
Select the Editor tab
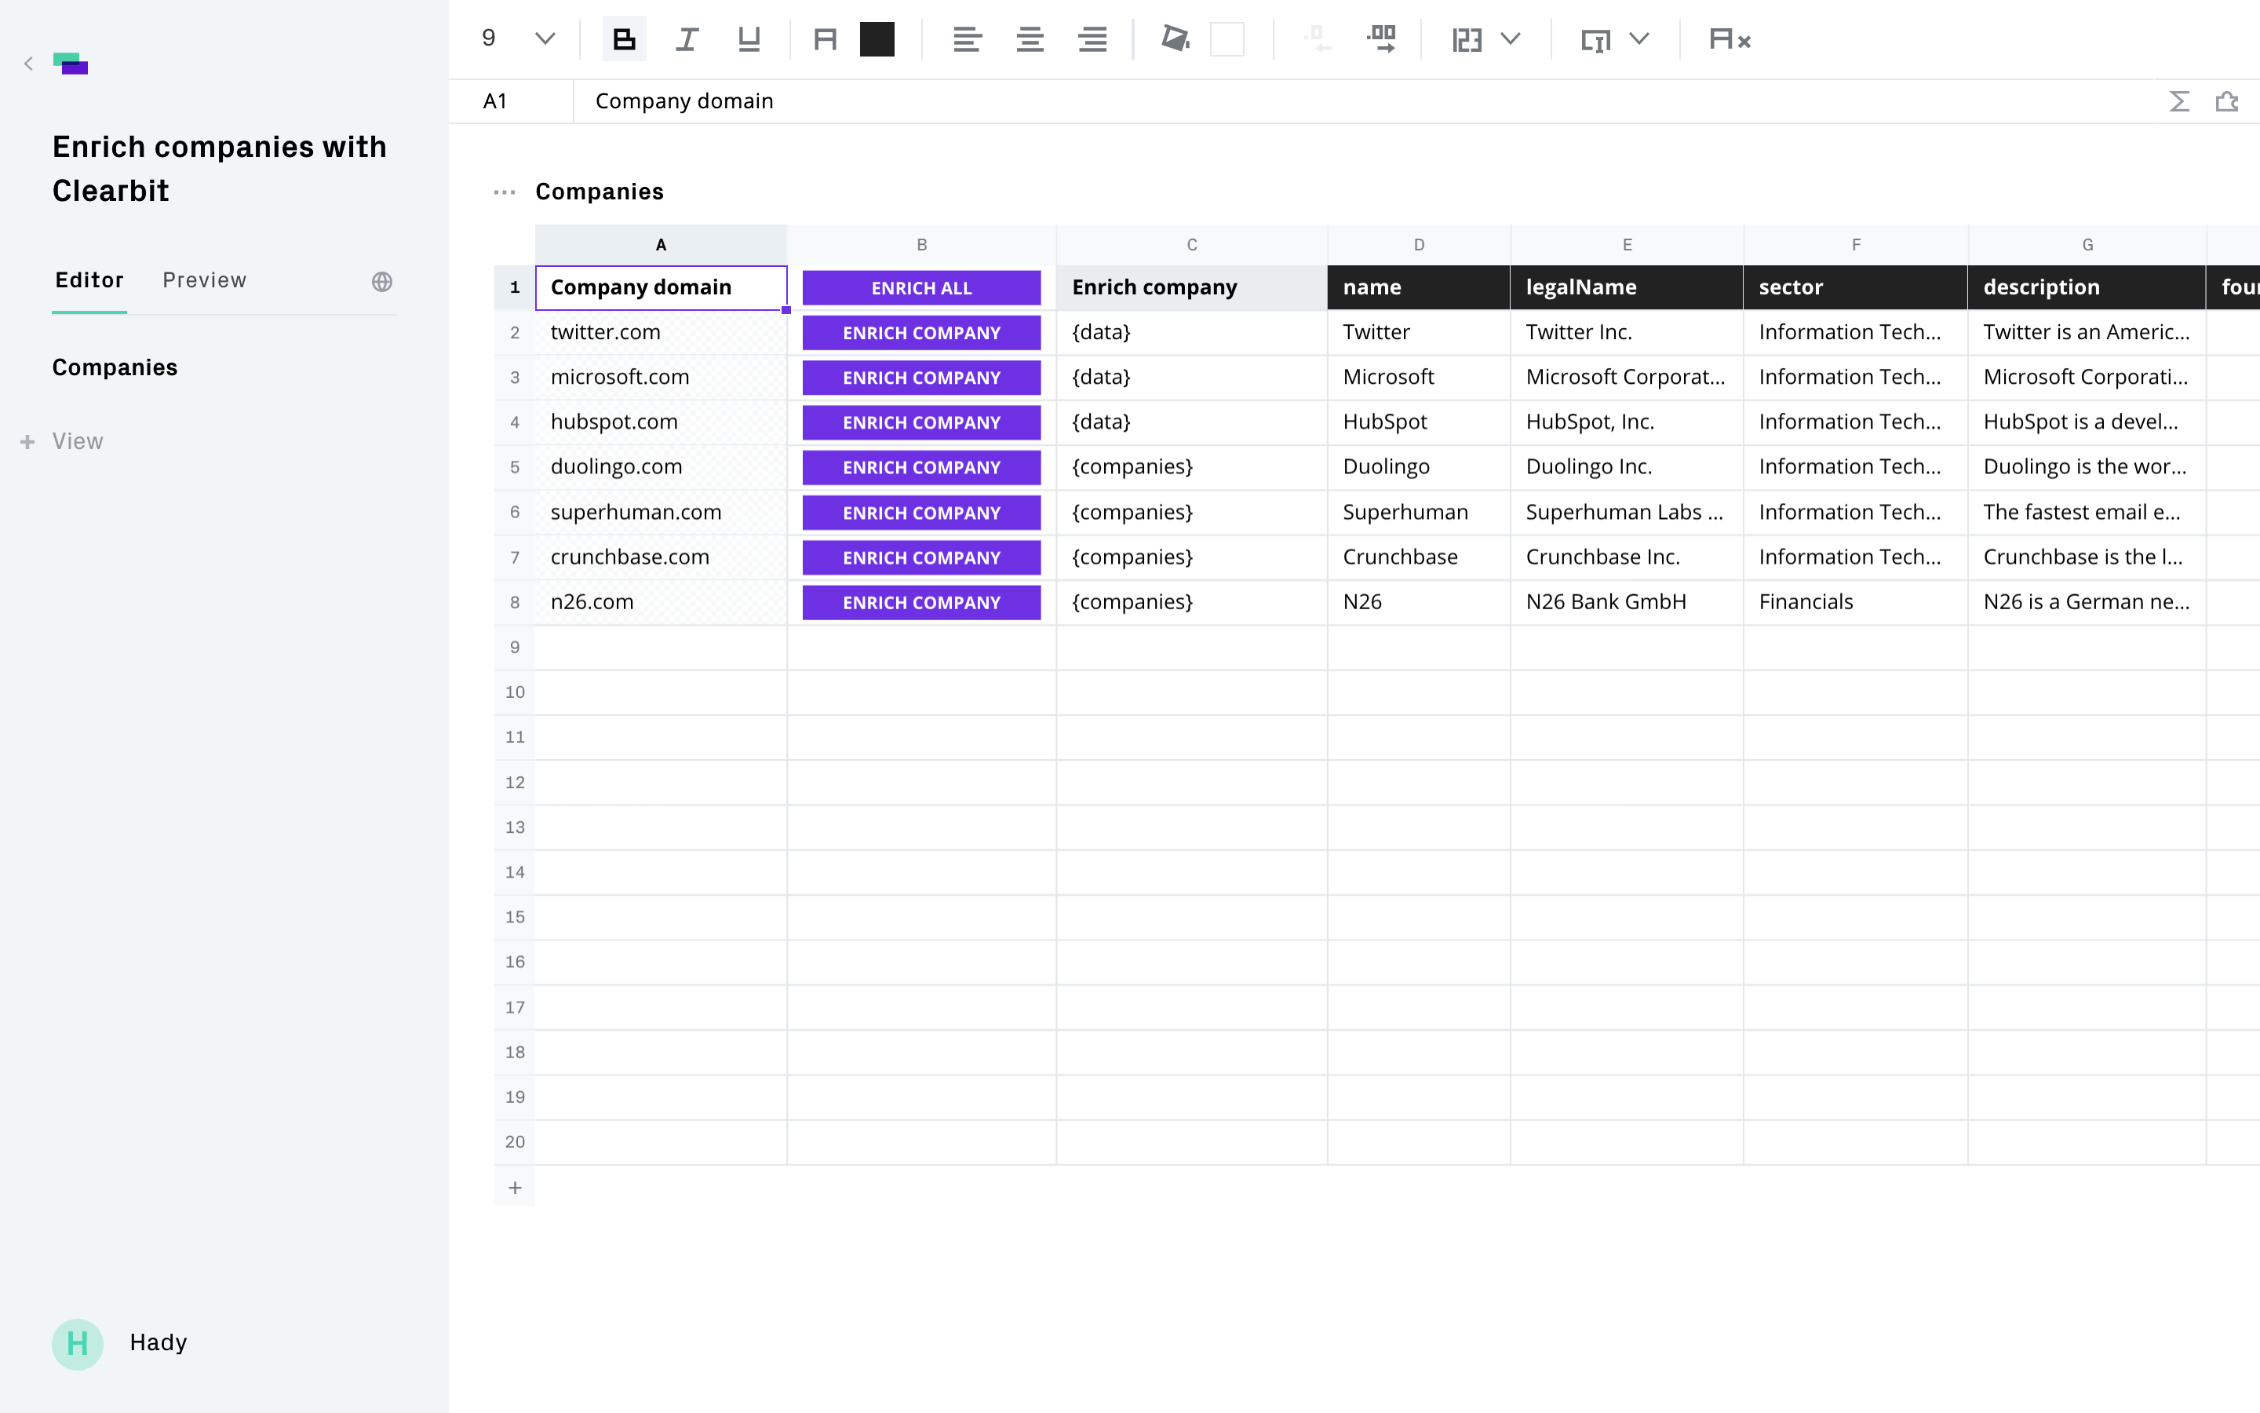coord(89,280)
